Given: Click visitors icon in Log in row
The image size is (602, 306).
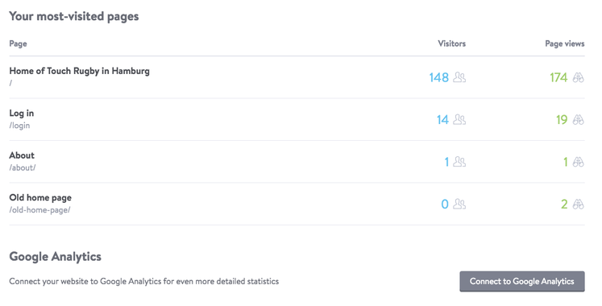Looking at the screenshot, I should pyautogui.click(x=459, y=120).
